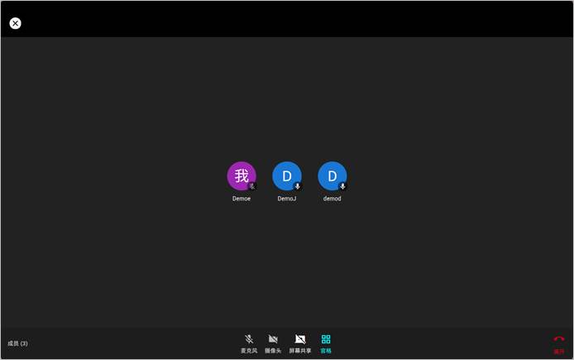
Task: Click the microphone badge on demod's avatar
Action: 342,186
